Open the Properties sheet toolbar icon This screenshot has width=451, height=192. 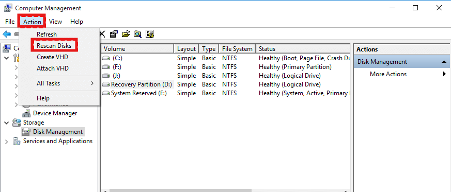(114, 34)
